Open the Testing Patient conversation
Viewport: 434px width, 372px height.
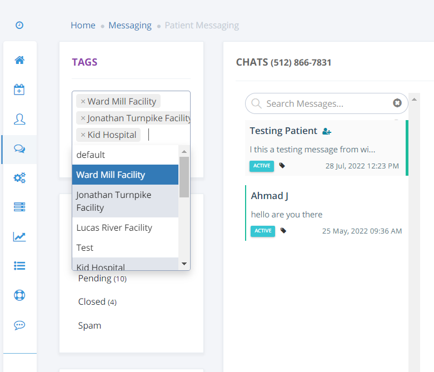click(327, 148)
